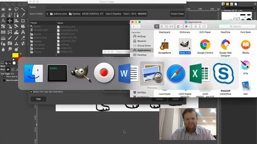The width and height of the screenshot is (257, 144).
Task: Open the Tool Options tab
Action: tap(2, 63)
